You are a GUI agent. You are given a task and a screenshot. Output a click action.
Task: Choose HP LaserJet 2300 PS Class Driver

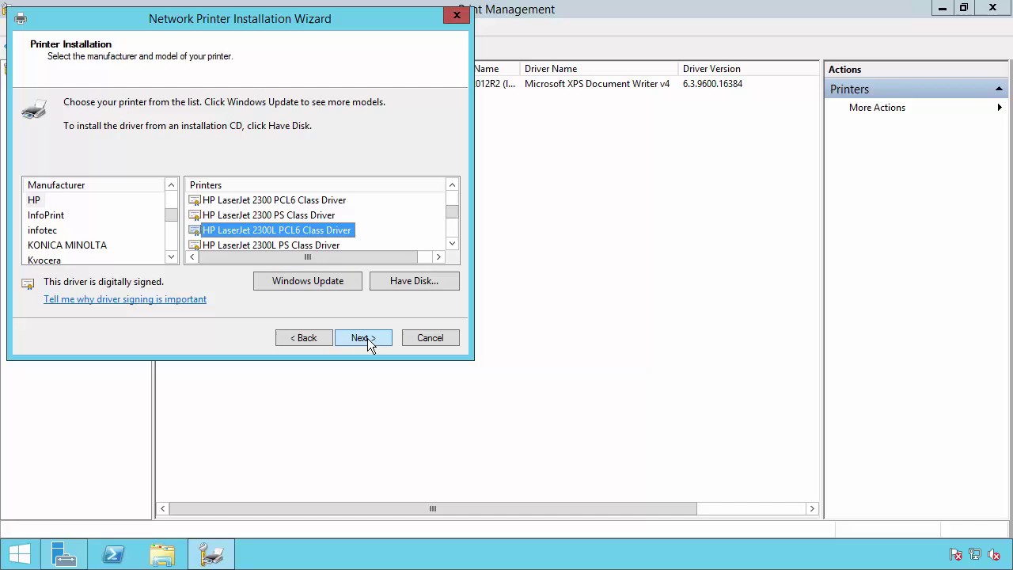click(x=268, y=215)
